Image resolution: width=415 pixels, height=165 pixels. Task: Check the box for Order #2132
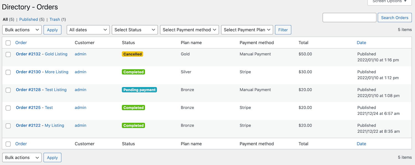click(8, 54)
